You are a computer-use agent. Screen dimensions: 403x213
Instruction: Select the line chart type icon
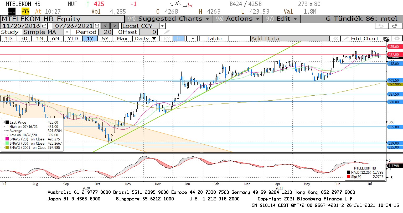(167, 39)
